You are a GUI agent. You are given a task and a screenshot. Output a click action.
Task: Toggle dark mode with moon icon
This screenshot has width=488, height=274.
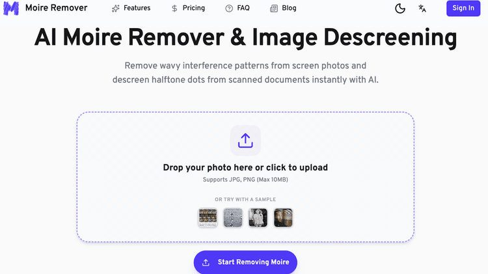click(400, 8)
